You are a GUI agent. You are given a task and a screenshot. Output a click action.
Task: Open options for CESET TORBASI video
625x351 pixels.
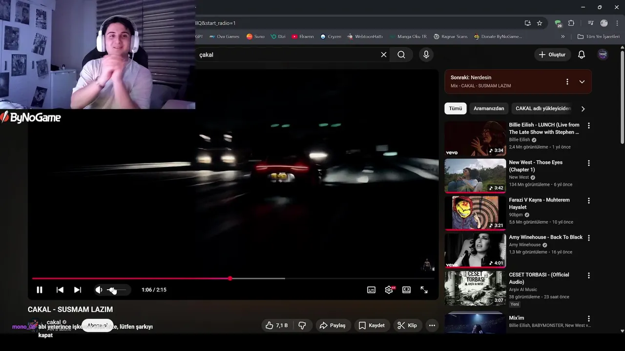pyautogui.click(x=588, y=275)
